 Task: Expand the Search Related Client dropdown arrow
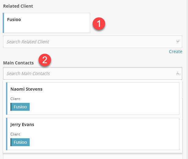(178, 42)
